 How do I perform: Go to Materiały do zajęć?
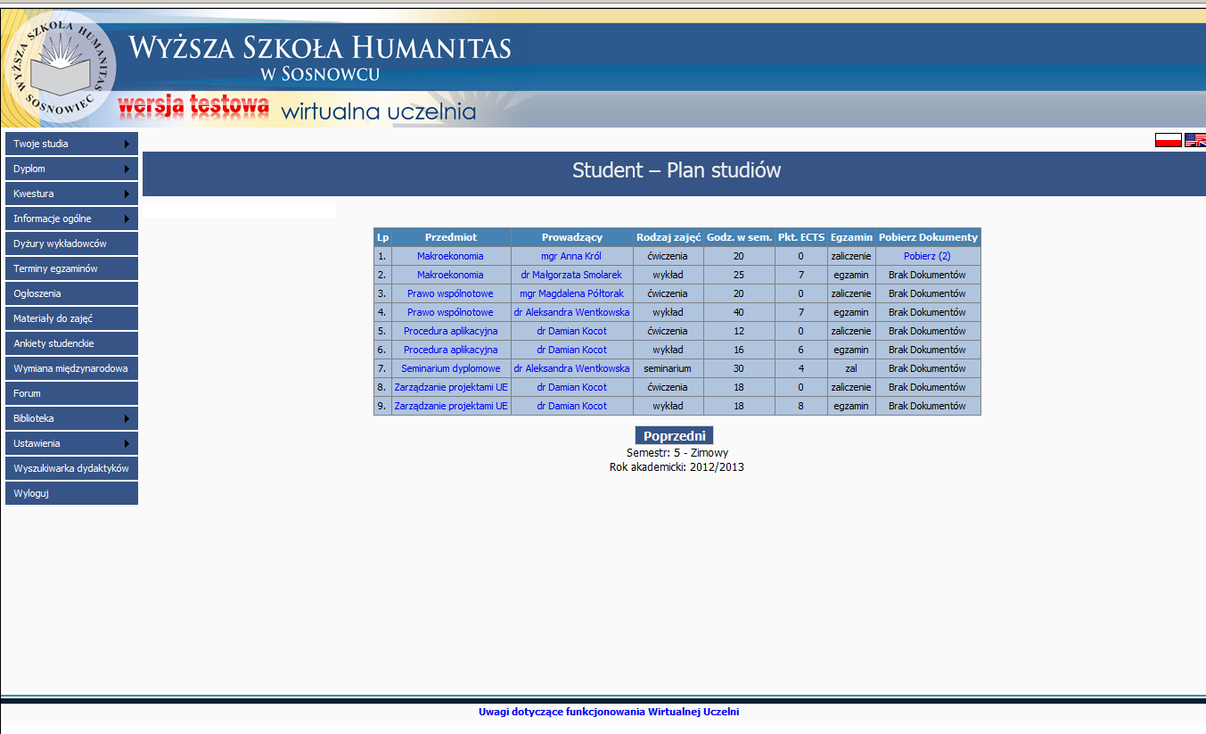pos(71,318)
